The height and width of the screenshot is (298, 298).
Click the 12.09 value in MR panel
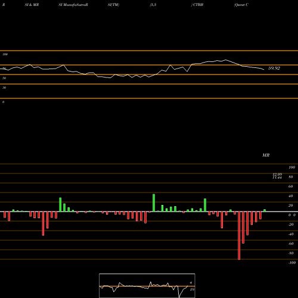click(x=277, y=174)
